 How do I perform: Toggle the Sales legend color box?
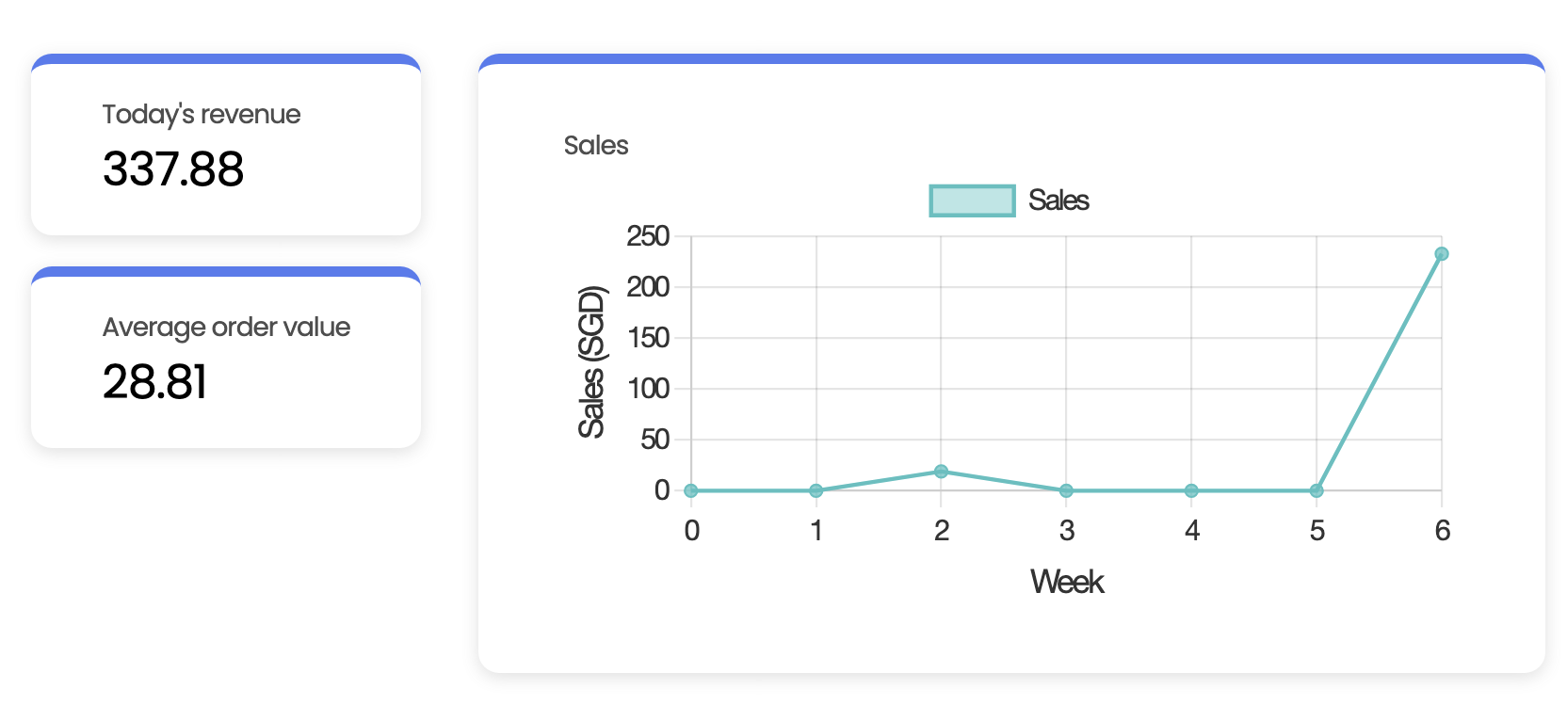(x=972, y=200)
